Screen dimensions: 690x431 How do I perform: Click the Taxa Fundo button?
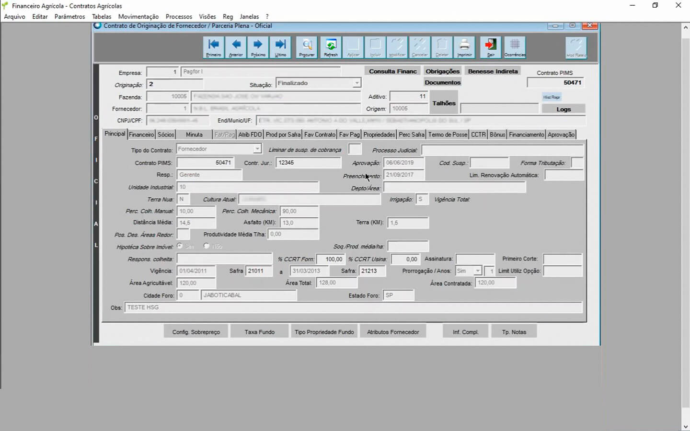click(259, 332)
